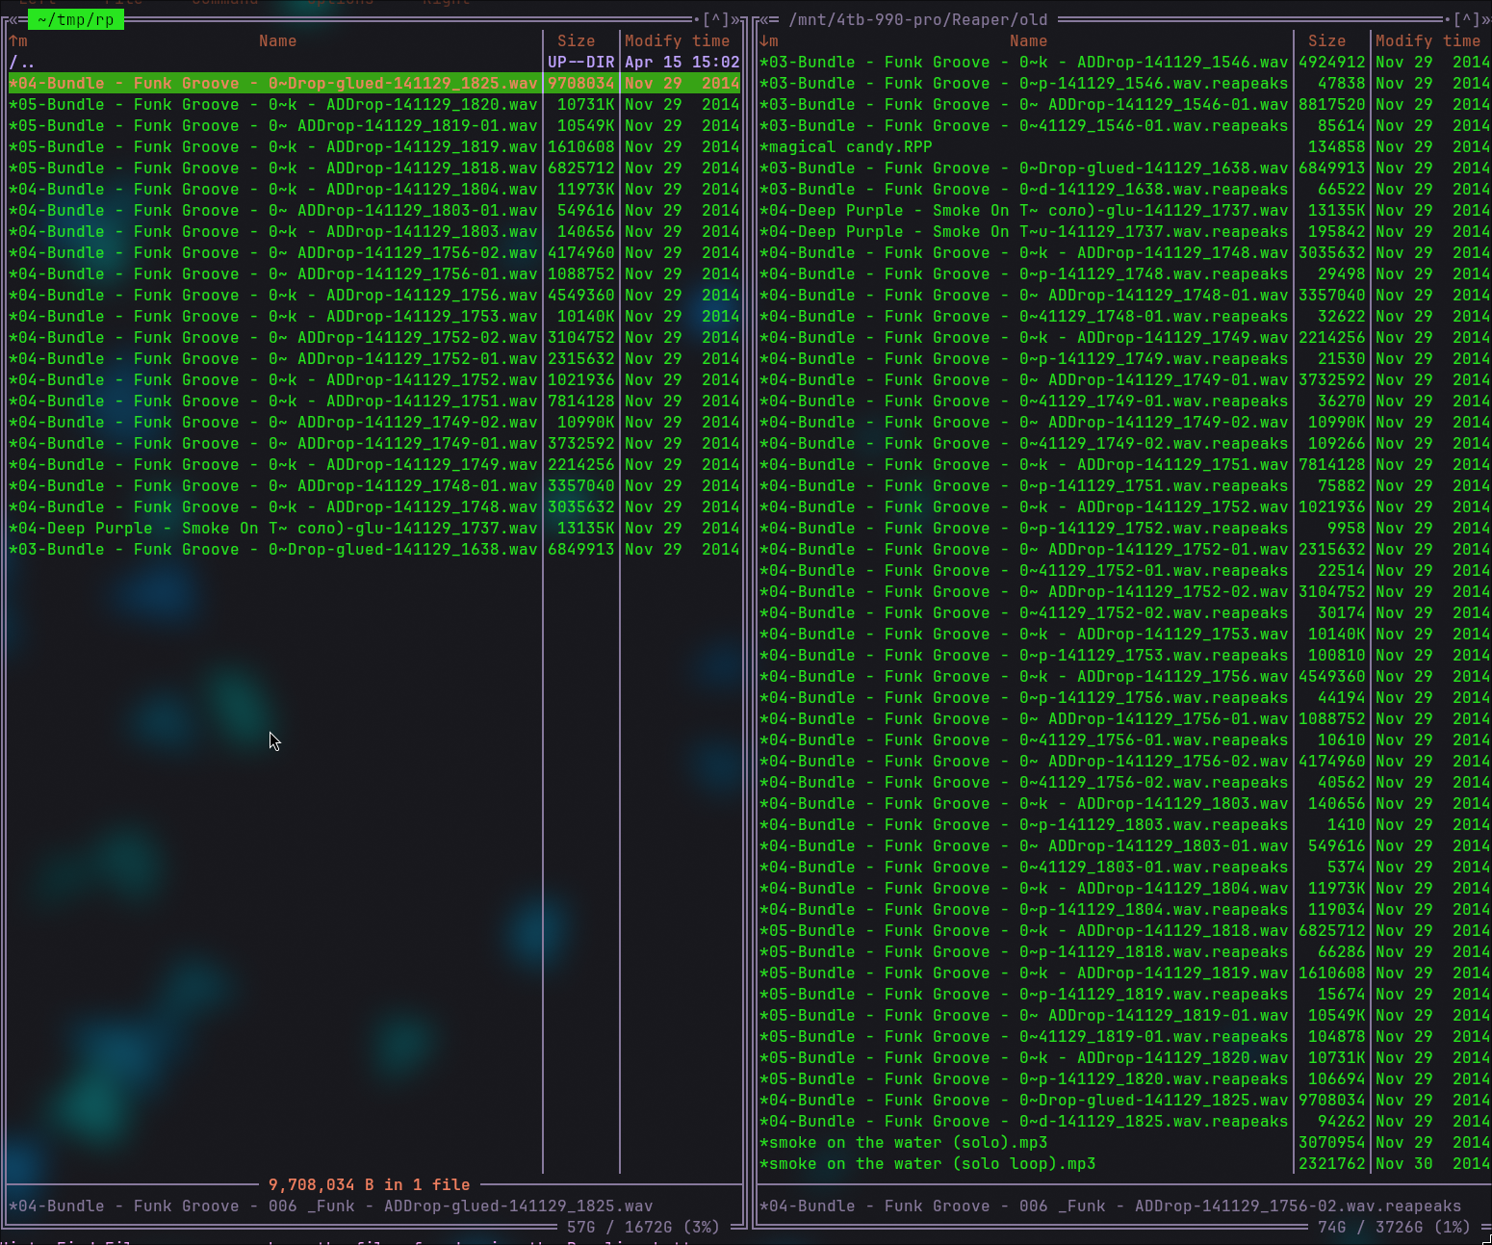This screenshot has width=1492, height=1245.
Task: Click size 134858 of magical candy.RPP
Action: 1336,146
